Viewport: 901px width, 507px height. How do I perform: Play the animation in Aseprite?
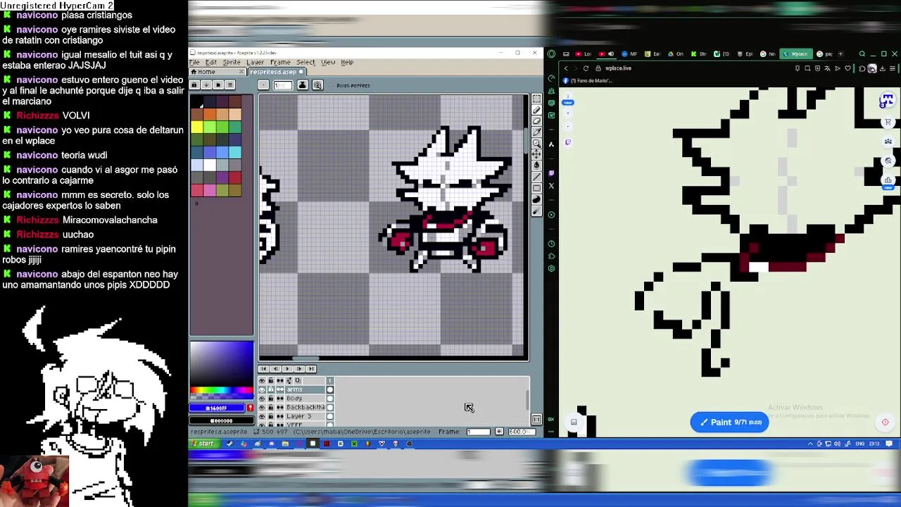pyautogui.click(x=287, y=368)
